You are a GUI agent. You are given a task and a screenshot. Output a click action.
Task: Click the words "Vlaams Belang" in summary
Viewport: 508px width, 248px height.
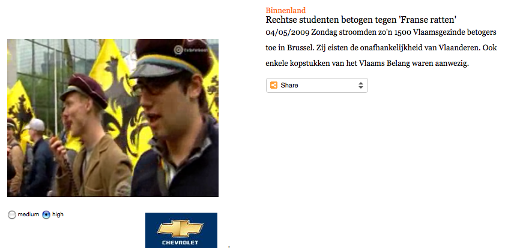384,63
